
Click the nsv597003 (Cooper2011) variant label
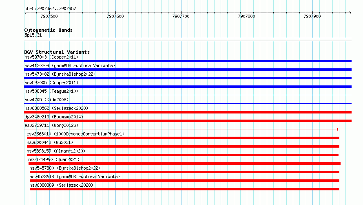click(x=51, y=57)
